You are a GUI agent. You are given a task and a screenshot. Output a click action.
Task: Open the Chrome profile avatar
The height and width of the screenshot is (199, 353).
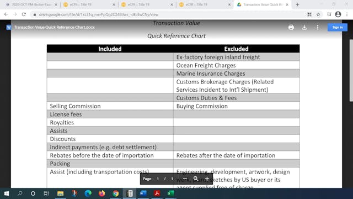pos(338,14)
